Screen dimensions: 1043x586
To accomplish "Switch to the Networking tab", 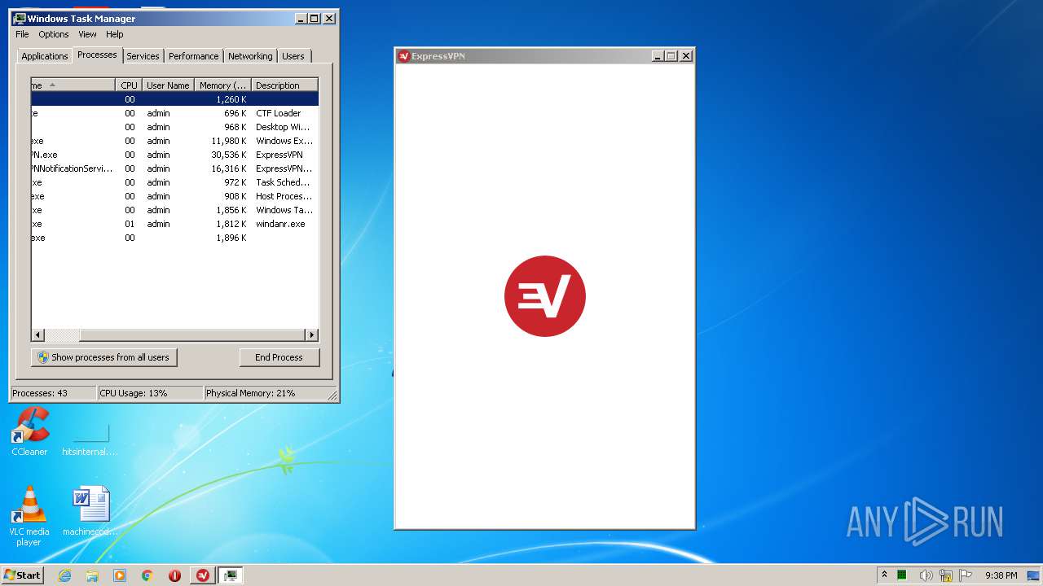I will point(250,56).
